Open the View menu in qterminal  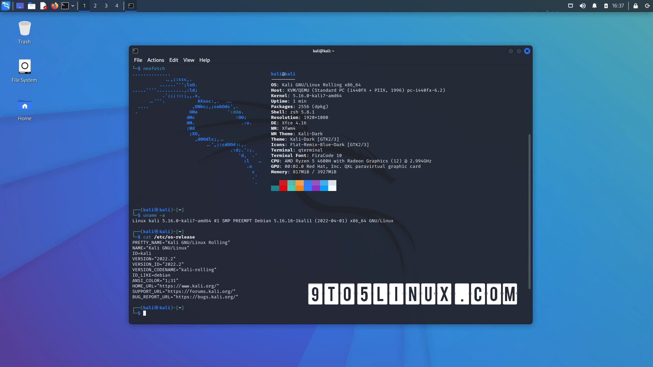click(x=188, y=60)
